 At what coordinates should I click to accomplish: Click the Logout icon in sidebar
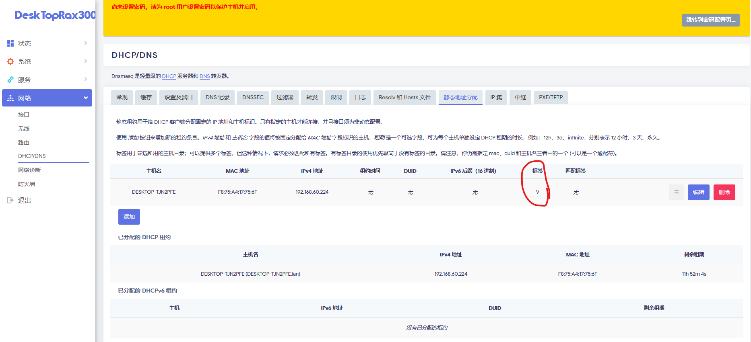(10, 200)
